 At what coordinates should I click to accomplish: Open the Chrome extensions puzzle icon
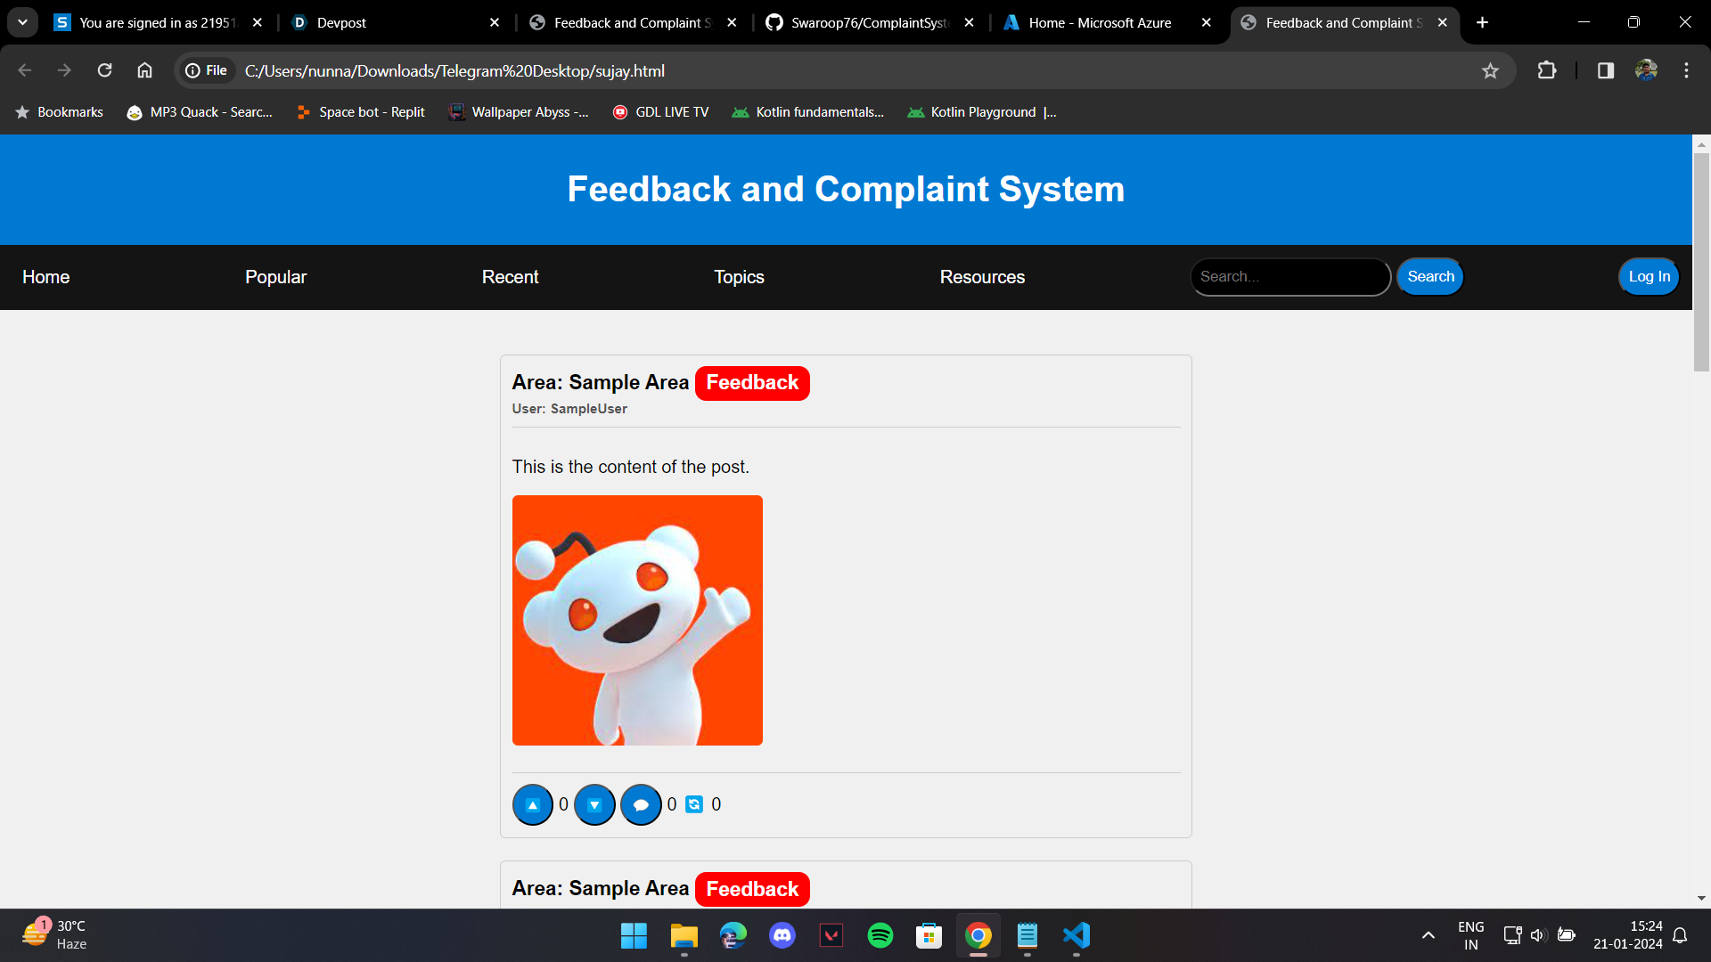coord(1547,70)
